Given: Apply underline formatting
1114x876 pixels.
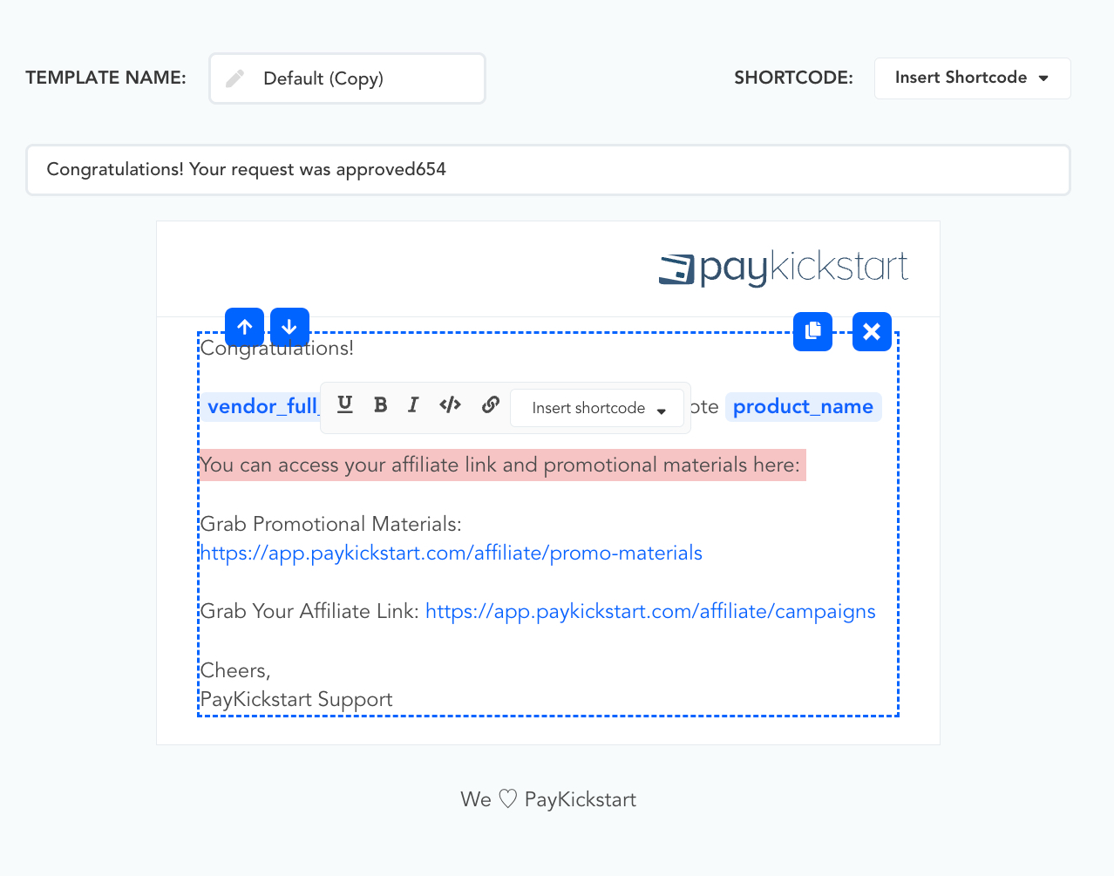Looking at the screenshot, I should coord(345,404).
